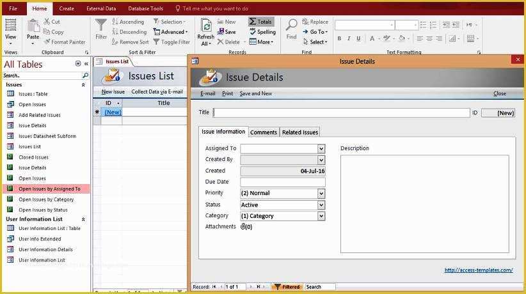The height and width of the screenshot is (294, 526).
Task: Click Refresh All icon
Action: pyautogui.click(x=205, y=26)
